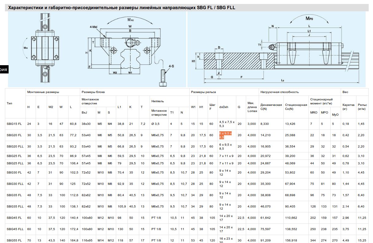The image size is (373, 243).
Task: Click the 'SBG30 FL' row label
Action: pyautogui.click(x=14, y=173)
